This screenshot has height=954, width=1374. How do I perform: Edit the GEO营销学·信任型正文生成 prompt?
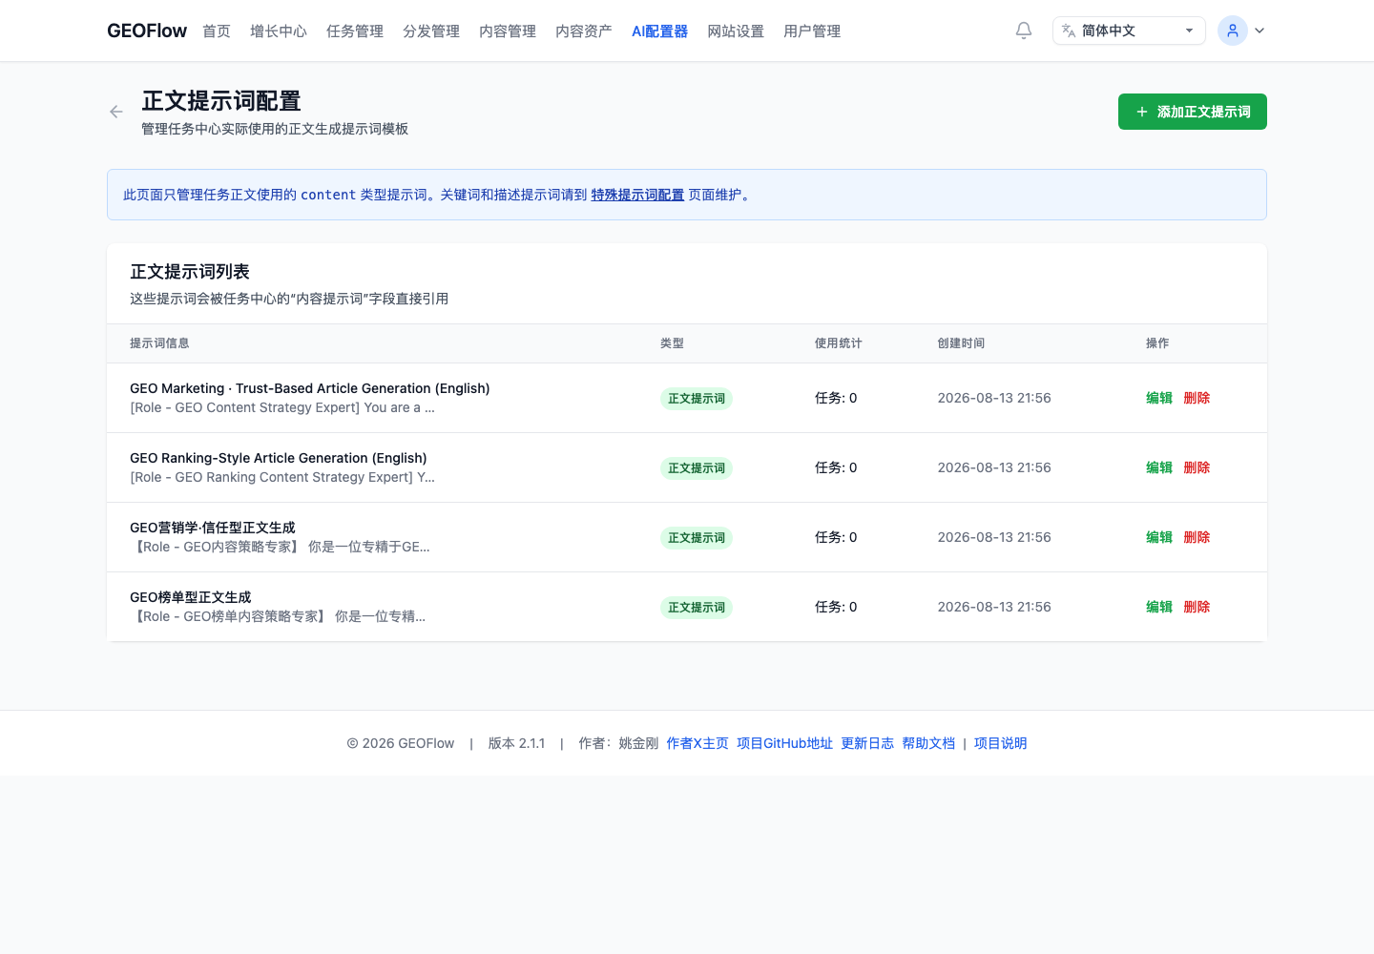1159,537
